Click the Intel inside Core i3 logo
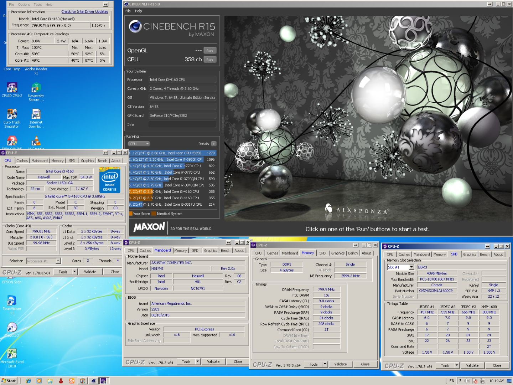The width and height of the screenshot is (513, 385). [x=110, y=180]
